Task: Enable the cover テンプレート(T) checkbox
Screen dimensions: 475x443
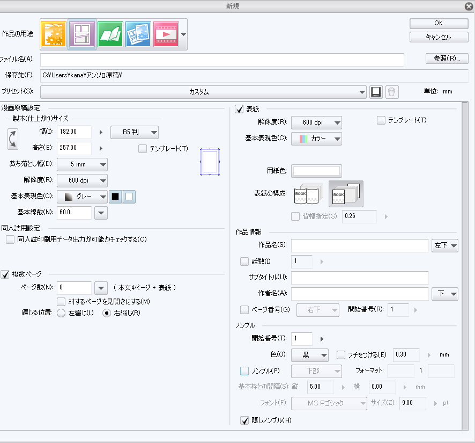Action: pyautogui.click(x=381, y=120)
